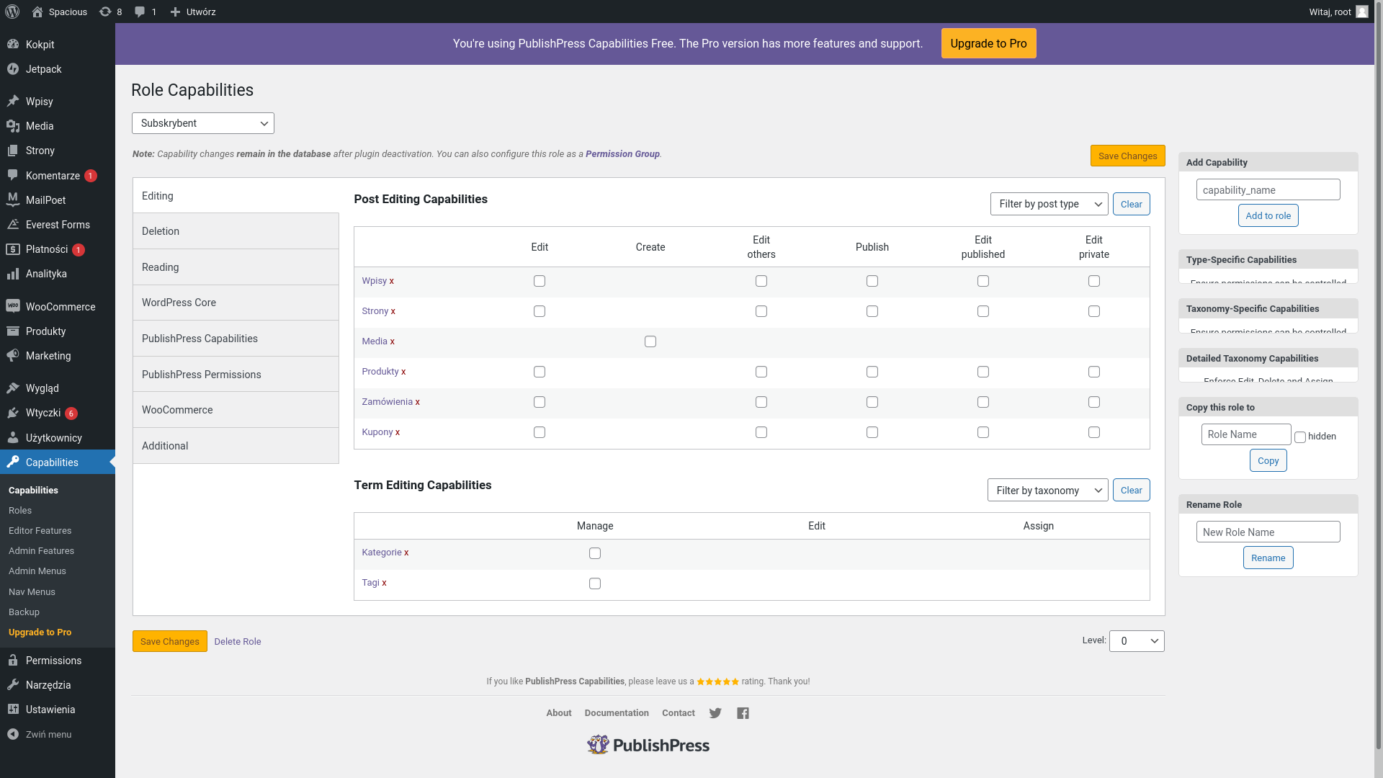Open the Twitter icon in footer
This screenshot has width=1383, height=778.
coord(715,713)
